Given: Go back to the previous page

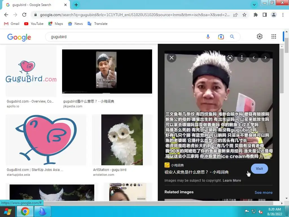Looking at the screenshot, I should click(6, 15).
